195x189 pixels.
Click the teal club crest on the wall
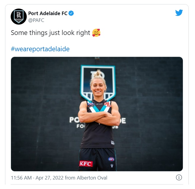[x=98, y=82]
